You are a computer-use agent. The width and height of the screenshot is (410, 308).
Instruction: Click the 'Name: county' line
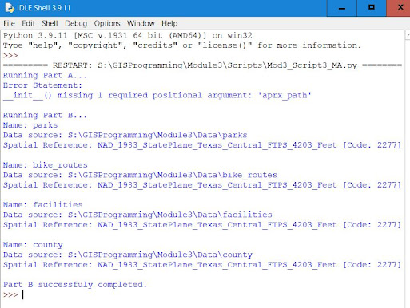pyautogui.click(x=33, y=245)
